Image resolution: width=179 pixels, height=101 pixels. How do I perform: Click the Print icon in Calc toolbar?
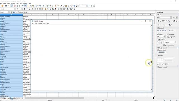click(x=17, y=6)
